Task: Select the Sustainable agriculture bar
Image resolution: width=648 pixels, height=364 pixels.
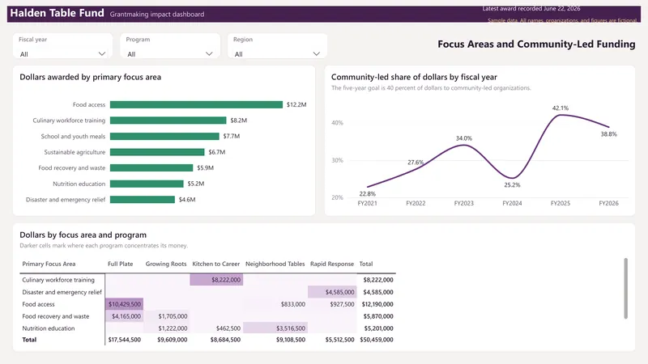Action: click(x=157, y=152)
